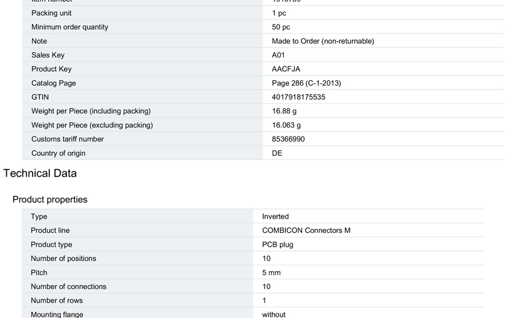The image size is (519, 318).
Task: Click the Pitch value 5 mm
Action: coord(271,273)
